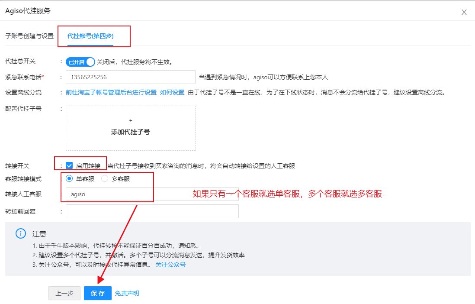Open the 关注公众号 link

[x=170, y=265]
